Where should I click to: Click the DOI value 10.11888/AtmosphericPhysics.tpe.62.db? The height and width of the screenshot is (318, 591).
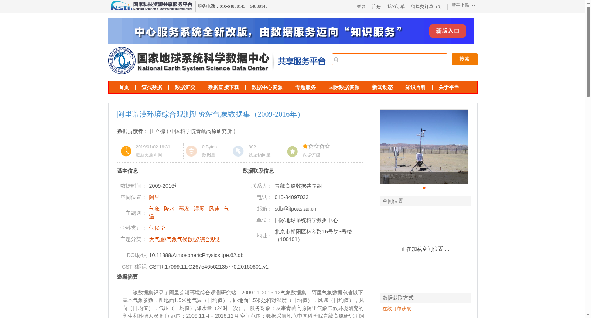[x=196, y=255]
